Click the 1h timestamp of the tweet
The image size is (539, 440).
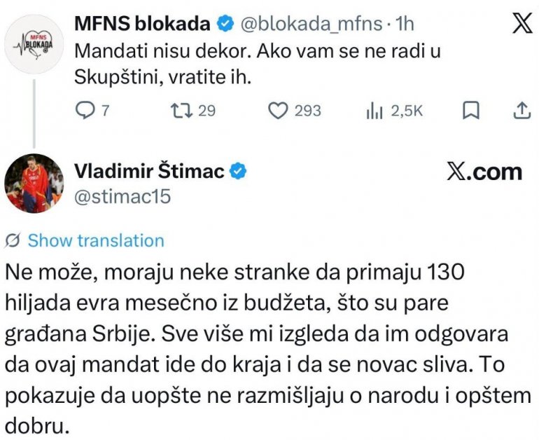pos(405,25)
